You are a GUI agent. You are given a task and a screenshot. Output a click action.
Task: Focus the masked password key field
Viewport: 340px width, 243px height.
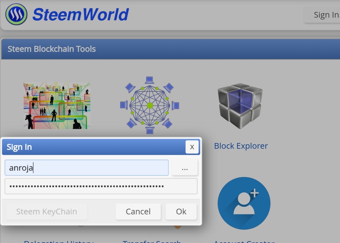click(101, 186)
